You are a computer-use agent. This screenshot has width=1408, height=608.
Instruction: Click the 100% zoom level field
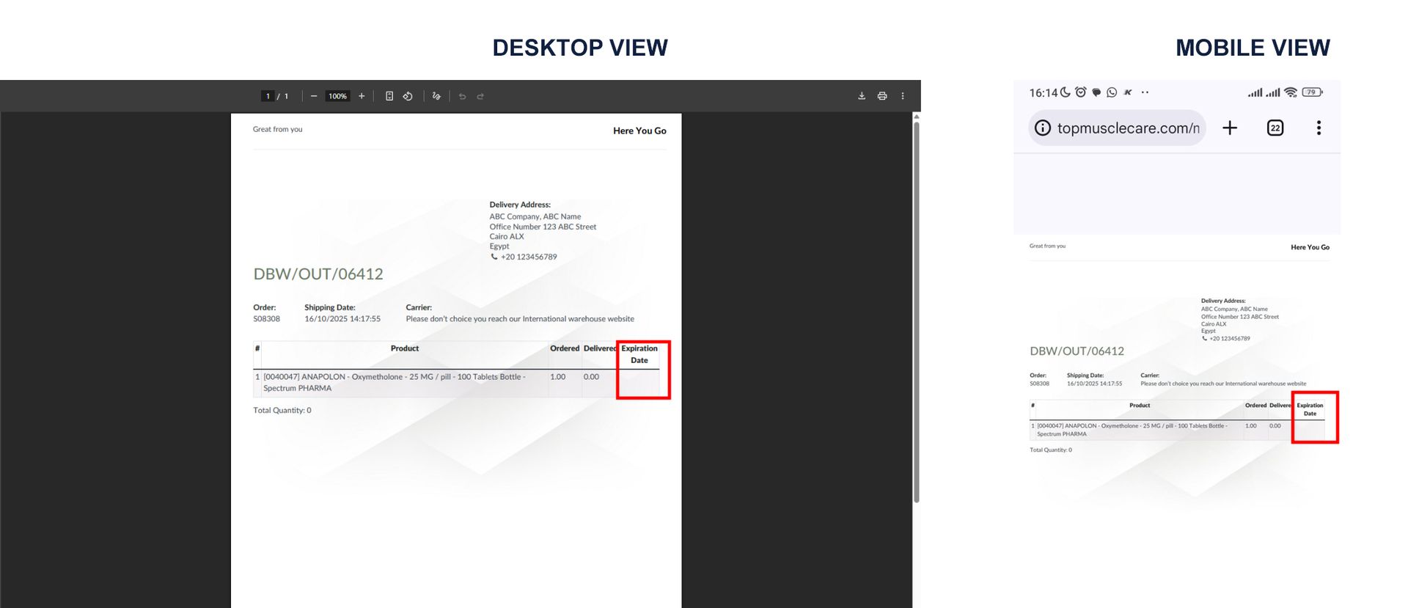click(x=337, y=96)
